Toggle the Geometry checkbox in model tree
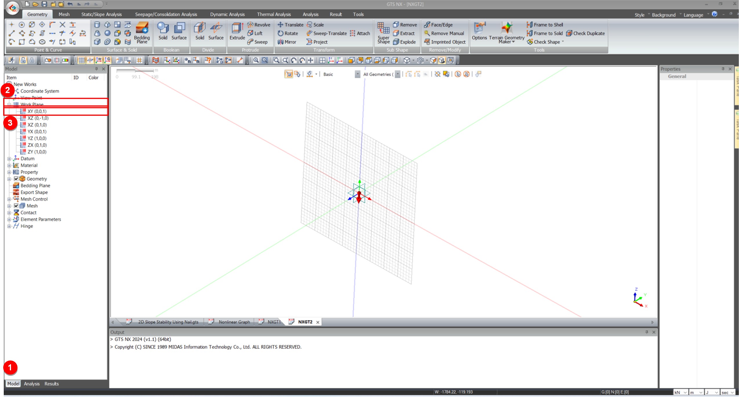The height and width of the screenshot is (397, 739). click(16, 179)
